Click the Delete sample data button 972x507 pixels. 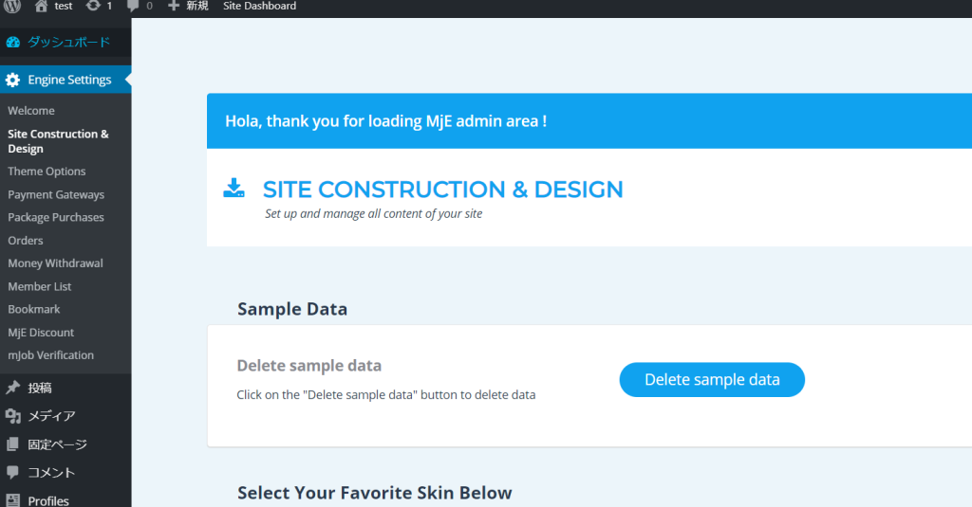712,379
